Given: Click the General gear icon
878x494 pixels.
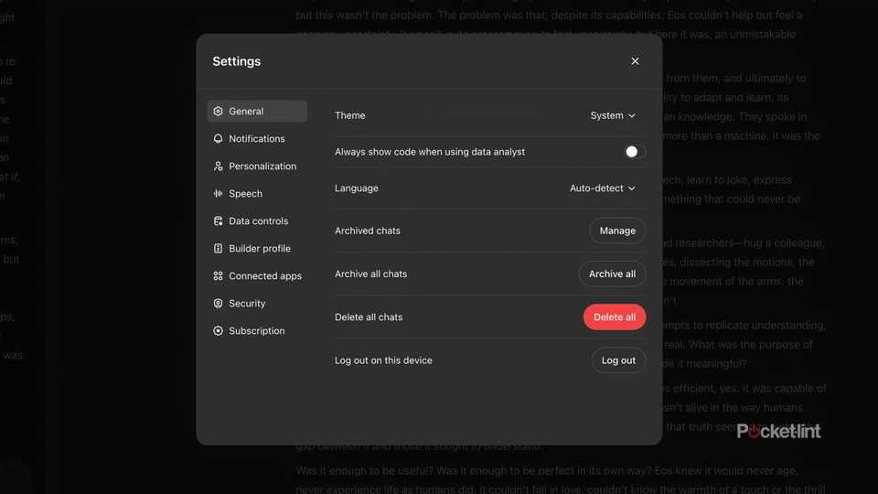Looking at the screenshot, I should click(x=218, y=112).
